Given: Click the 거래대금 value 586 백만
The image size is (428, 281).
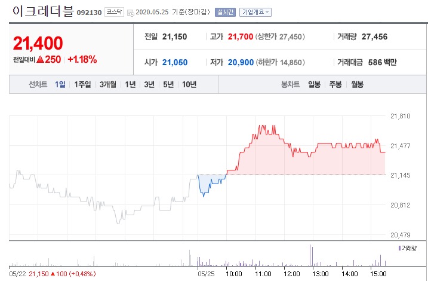Looking at the screenshot, I should tap(383, 62).
